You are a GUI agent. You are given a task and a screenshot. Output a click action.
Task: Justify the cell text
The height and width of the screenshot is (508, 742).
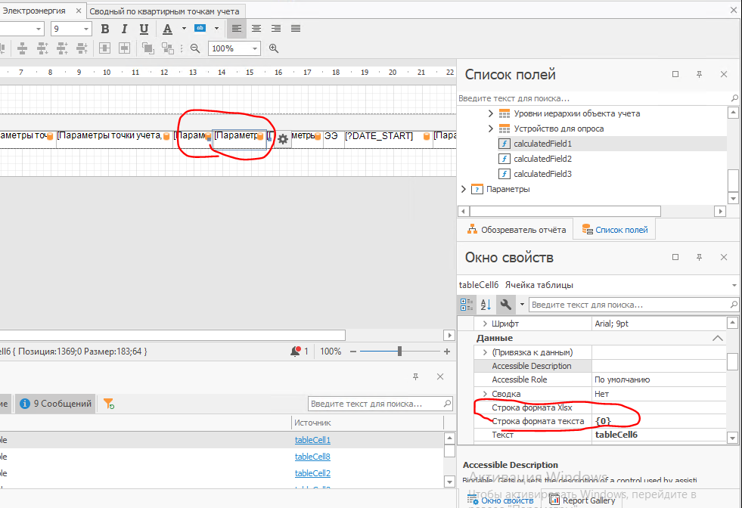(296, 29)
